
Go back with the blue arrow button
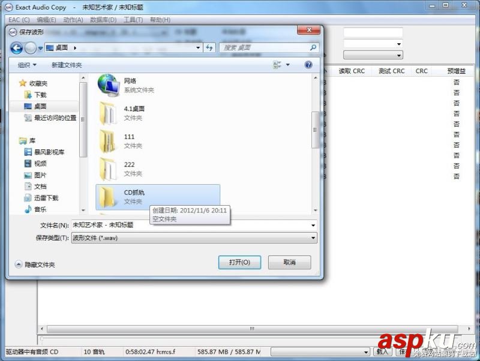17,48
